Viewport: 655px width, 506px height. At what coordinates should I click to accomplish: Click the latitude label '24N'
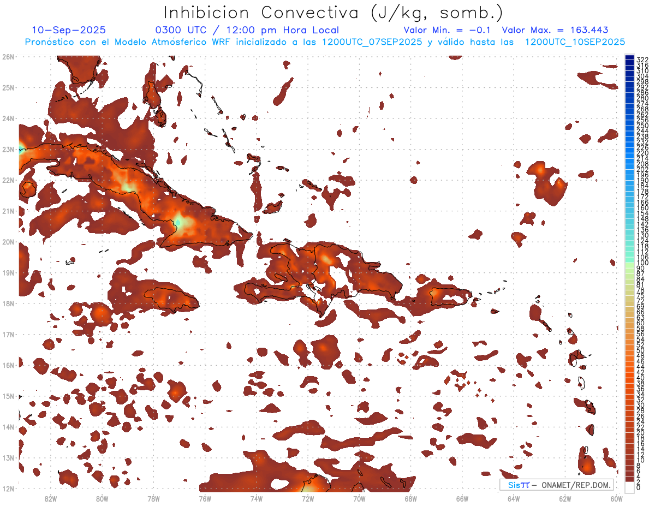8,118
